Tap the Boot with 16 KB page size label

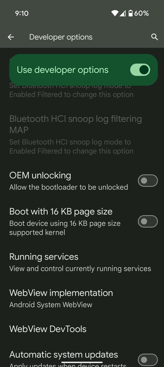click(61, 212)
